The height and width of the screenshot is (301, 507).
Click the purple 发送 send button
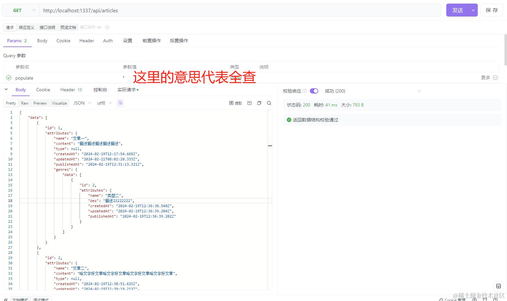(x=457, y=10)
